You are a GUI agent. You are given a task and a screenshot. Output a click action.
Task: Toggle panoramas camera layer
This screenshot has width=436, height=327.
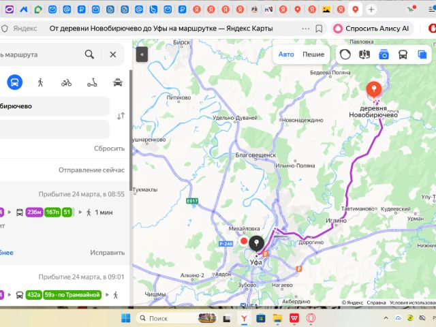click(384, 54)
